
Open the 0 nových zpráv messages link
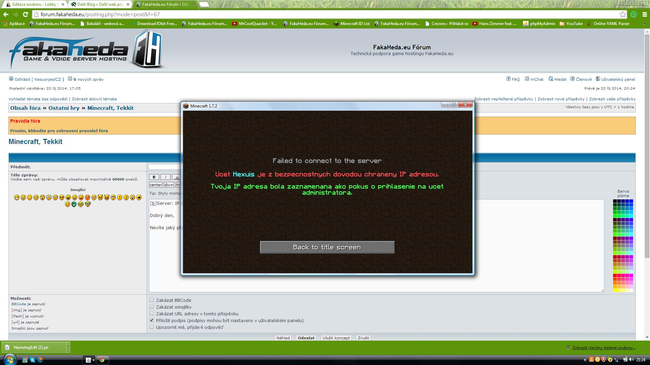click(x=86, y=79)
